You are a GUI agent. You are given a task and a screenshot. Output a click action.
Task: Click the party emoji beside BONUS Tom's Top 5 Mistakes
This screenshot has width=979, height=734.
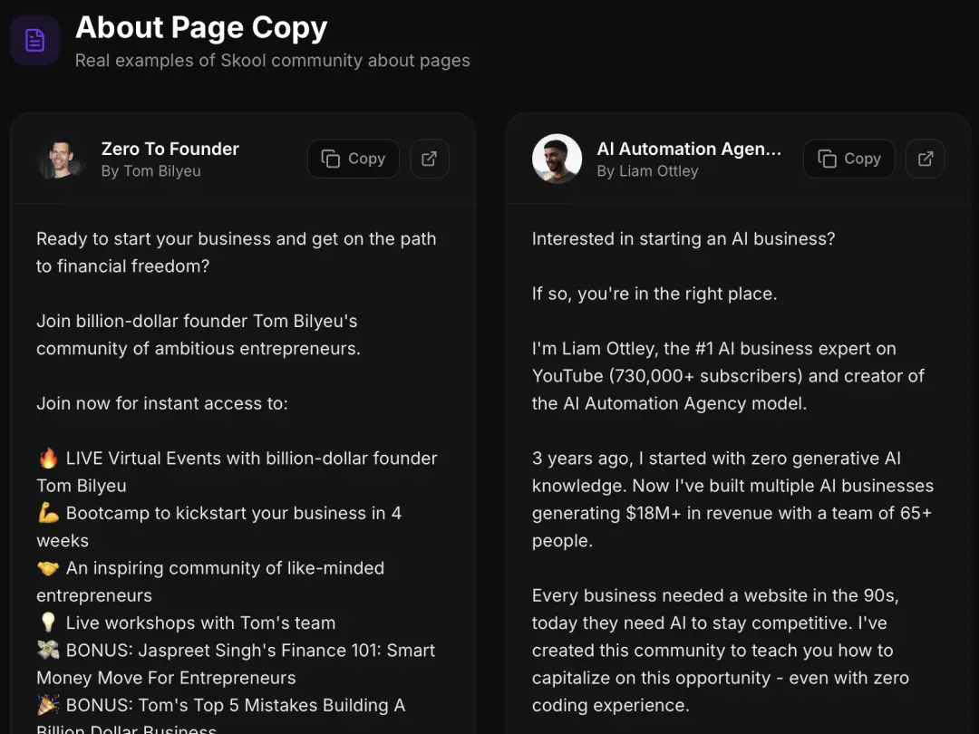(x=46, y=705)
